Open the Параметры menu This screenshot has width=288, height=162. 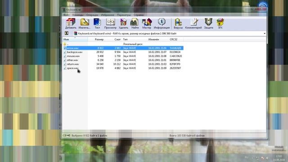pyautogui.click(x=124, y=15)
